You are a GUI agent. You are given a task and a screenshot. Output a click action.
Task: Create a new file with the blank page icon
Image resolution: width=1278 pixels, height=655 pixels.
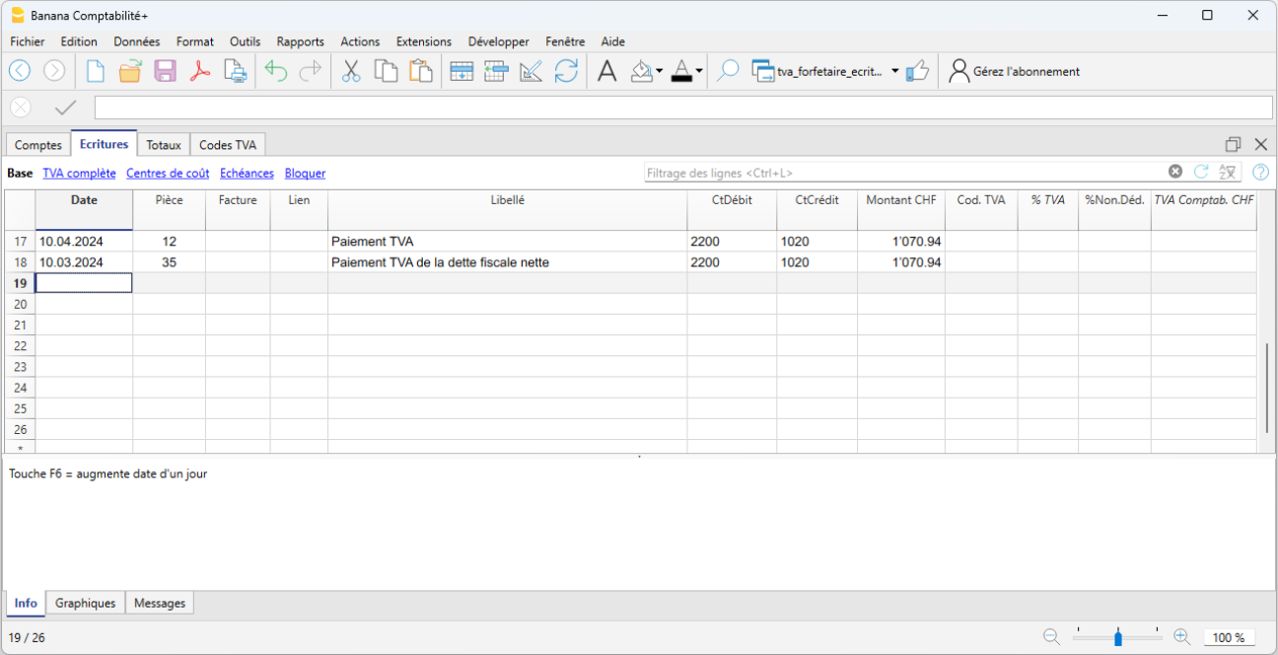click(x=96, y=71)
